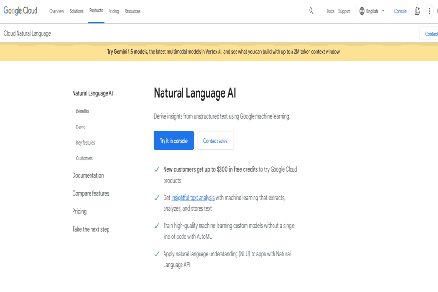438x292 pixels.
Task: Open Compare features in the sidebar
Action: click(x=91, y=193)
